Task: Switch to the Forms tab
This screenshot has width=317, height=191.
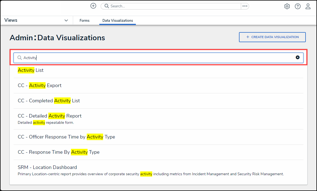Action: click(x=85, y=20)
